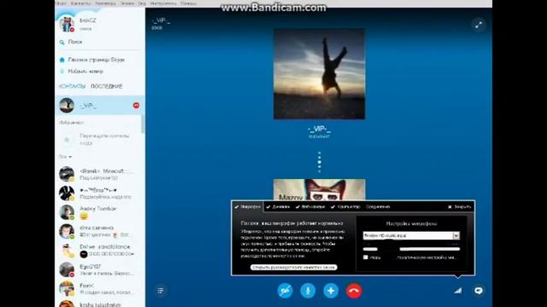Enter full screen with the expand arrows icon

click(479, 25)
